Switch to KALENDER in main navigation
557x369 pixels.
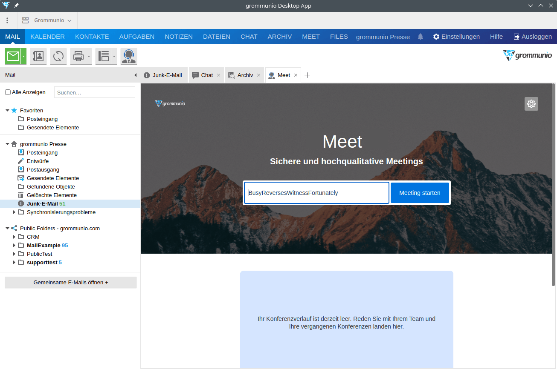(x=47, y=37)
